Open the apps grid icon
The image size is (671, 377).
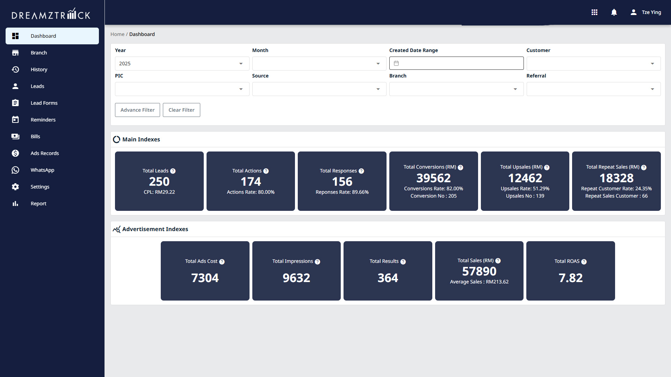(x=594, y=12)
